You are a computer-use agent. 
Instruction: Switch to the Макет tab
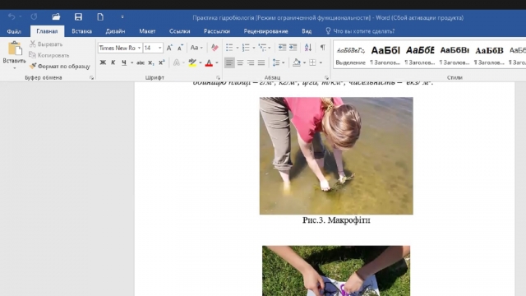click(147, 31)
